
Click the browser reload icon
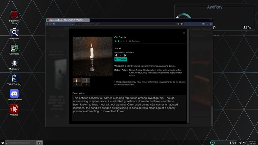(x=54, y=24)
